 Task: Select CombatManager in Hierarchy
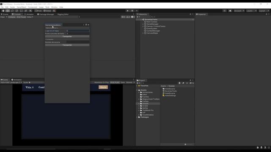coord(153,31)
